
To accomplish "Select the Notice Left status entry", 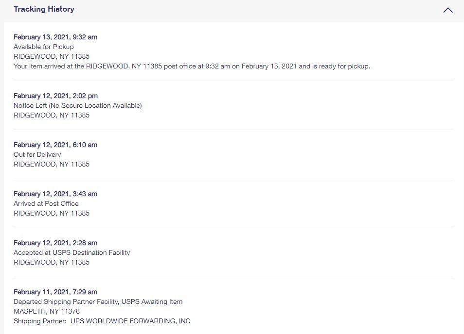I will [x=77, y=105].
